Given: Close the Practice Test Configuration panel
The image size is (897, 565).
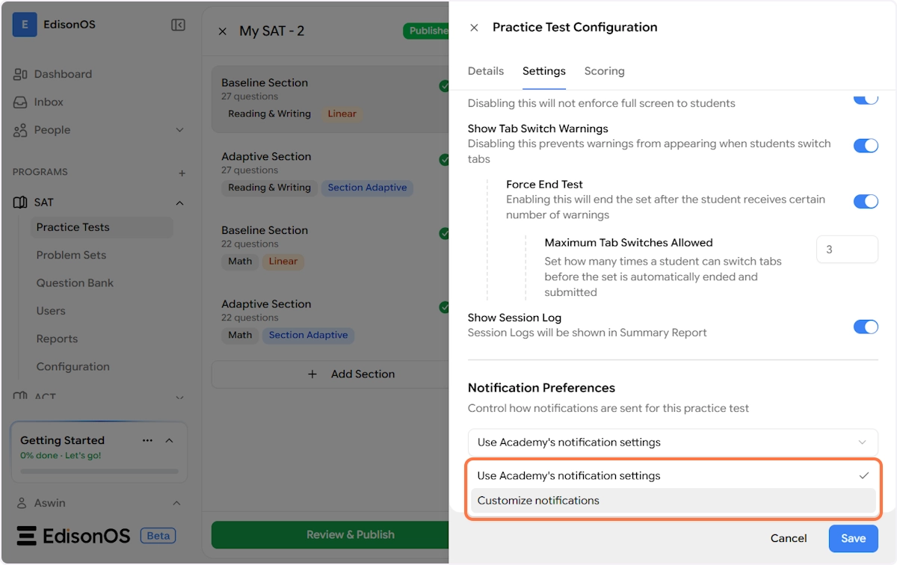Looking at the screenshot, I should pyautogui.click(x=474, y=28).
